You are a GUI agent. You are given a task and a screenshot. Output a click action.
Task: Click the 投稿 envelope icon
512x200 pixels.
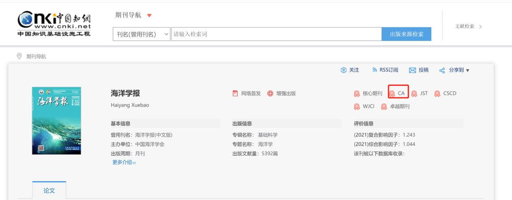[x=412, y=70]
